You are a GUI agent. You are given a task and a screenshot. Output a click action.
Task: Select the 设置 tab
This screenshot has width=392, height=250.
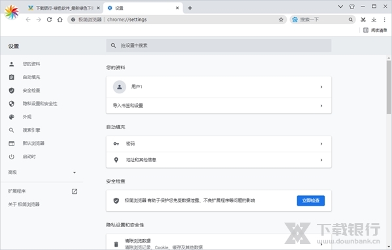click(143, 8)
